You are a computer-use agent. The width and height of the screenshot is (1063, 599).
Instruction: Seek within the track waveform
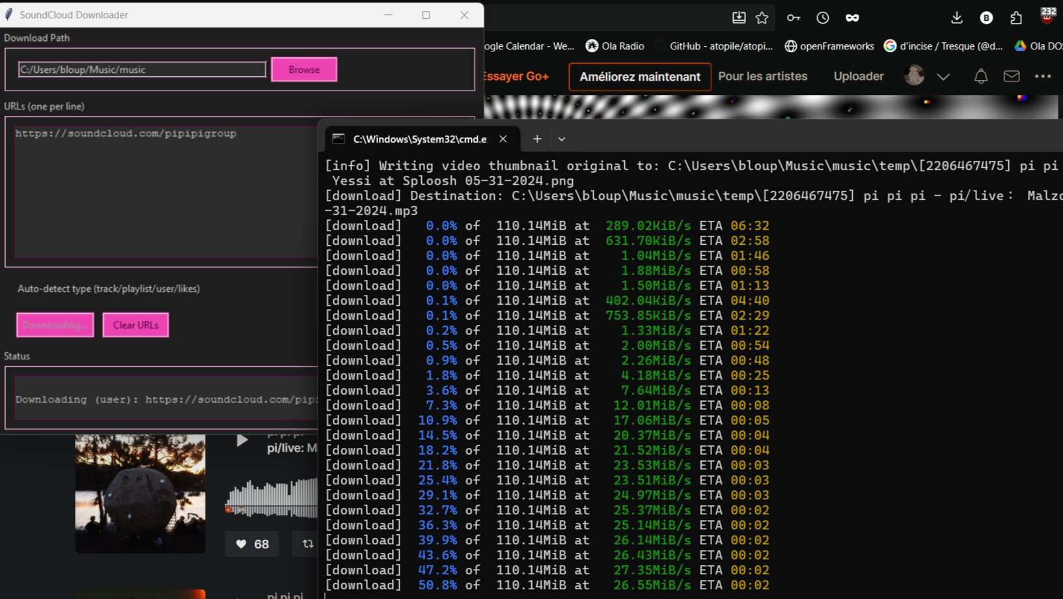273,498
